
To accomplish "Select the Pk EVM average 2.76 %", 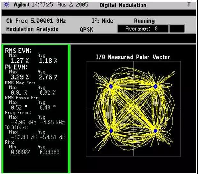I will (48, 77).
